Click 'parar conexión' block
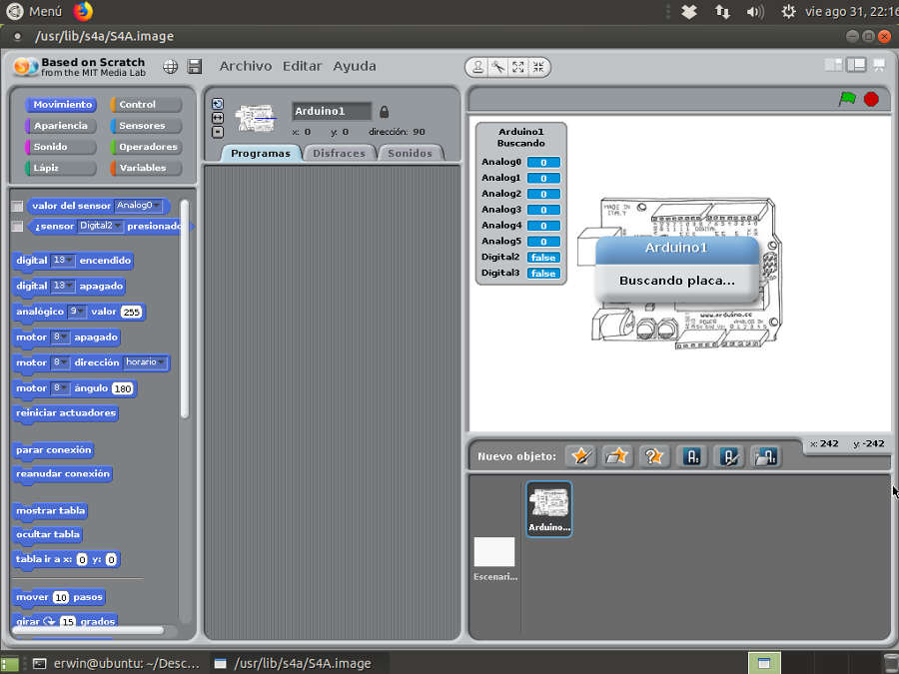Image resolution: width=899 pixels, height=674 pixels. point(53,450)
